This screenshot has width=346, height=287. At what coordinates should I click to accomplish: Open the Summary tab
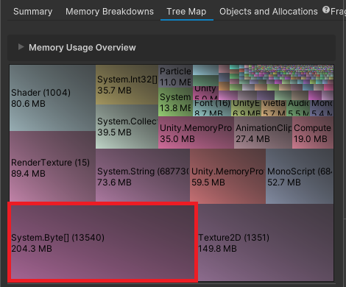point(32,12)
